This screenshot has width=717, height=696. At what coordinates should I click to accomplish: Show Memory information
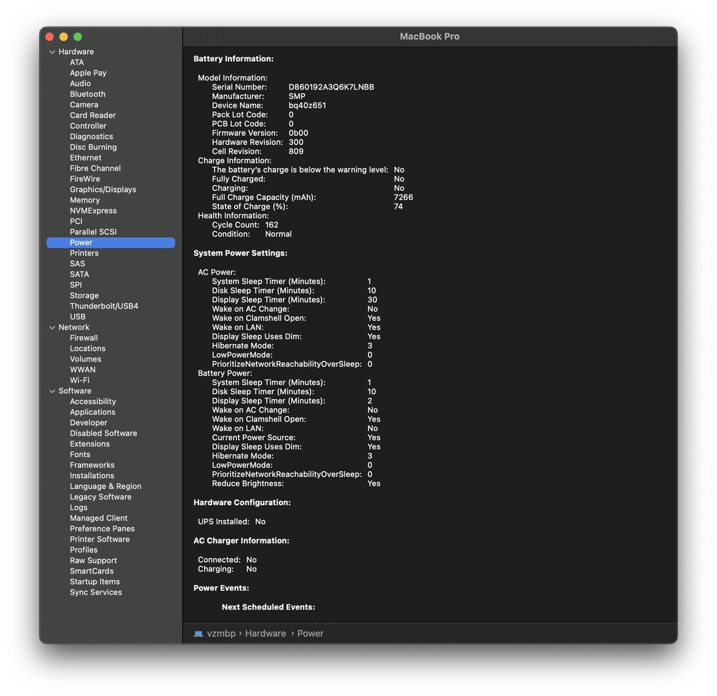(84, 200)
